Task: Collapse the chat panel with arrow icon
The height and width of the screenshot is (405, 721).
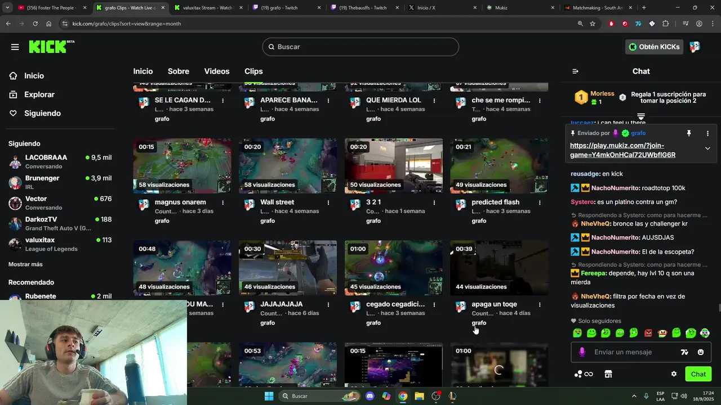Action: 575,71
